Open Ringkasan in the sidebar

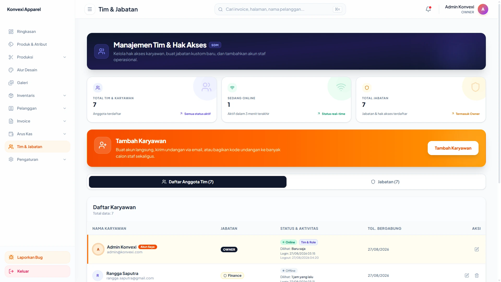click(x=37, y=32)
